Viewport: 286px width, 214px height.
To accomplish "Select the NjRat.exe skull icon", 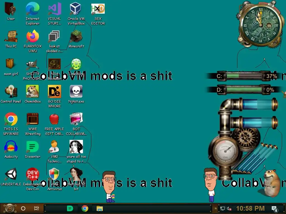I will click(76, 94).
